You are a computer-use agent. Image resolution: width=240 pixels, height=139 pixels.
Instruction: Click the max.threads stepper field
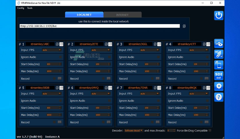tap(171, 131)
